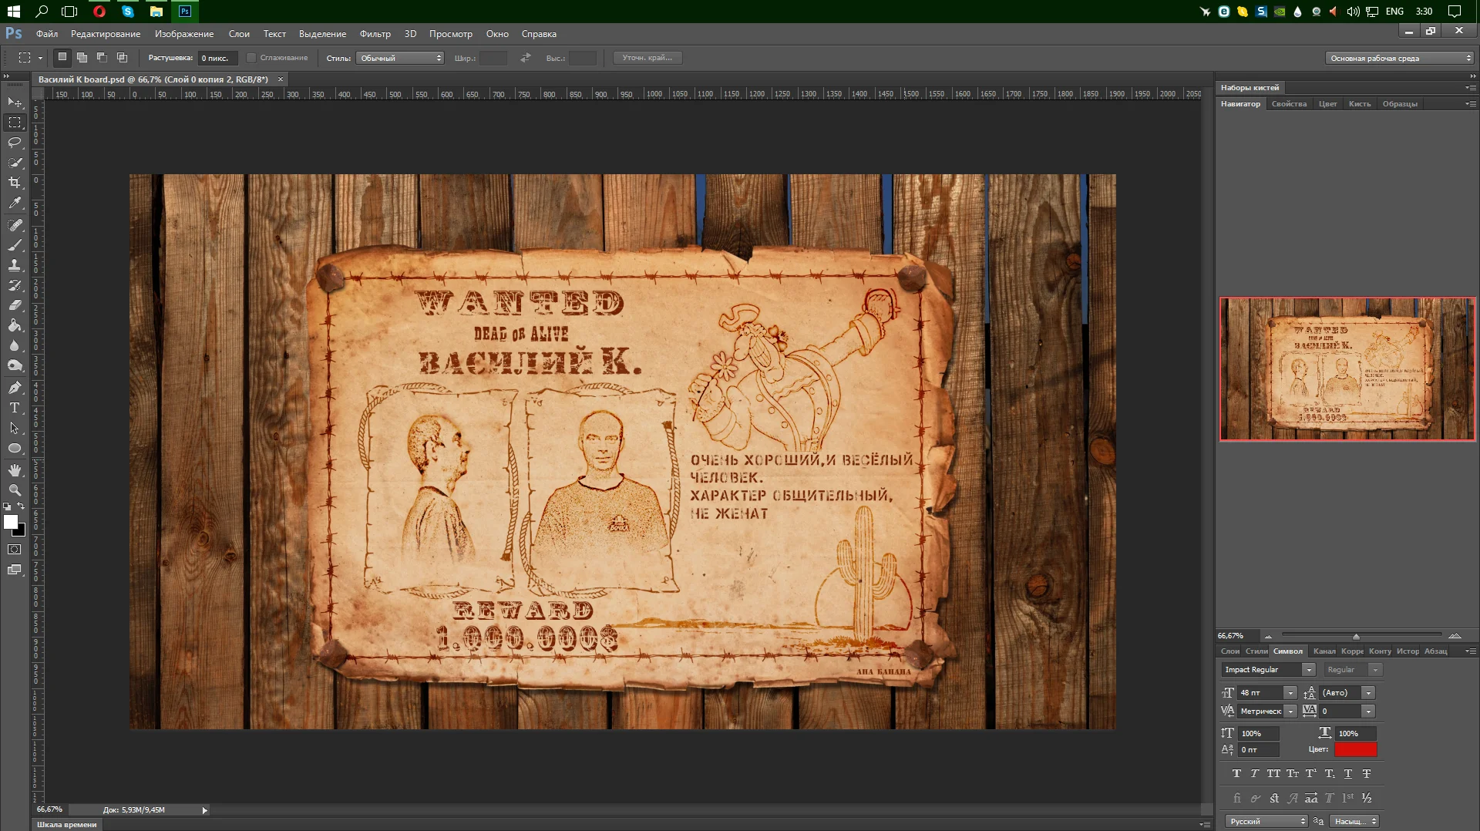The image size is (1480, 831).
Task: Choose the Zoom magnifier tool
Action: coord(15,490)
